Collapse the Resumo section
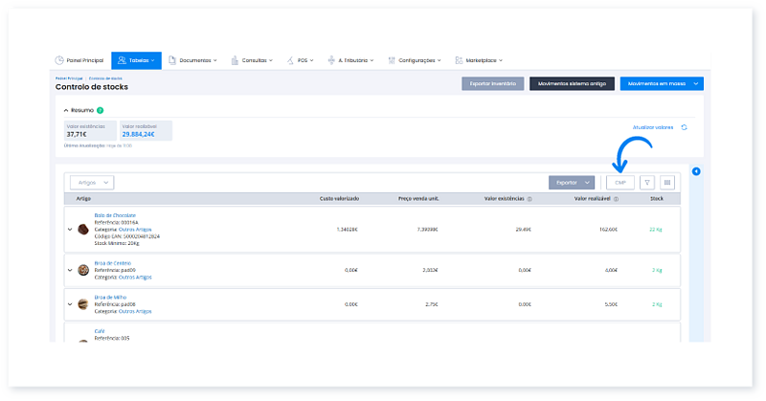This screenshot has width=766, height=401. 66,110
